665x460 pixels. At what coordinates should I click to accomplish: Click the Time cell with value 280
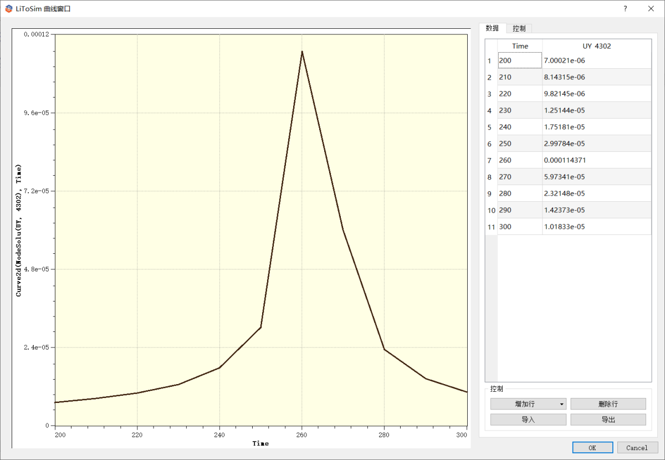[520, 193]
